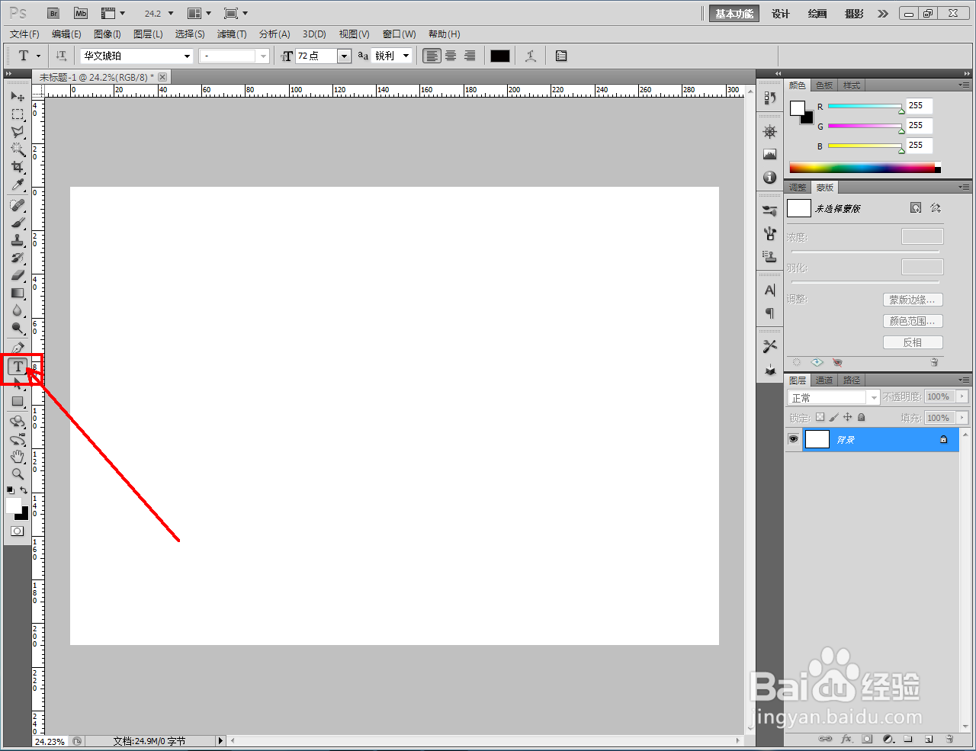Select the 3D Rotate tool
This screenshot has height=751, width=976.
[18, 422]
